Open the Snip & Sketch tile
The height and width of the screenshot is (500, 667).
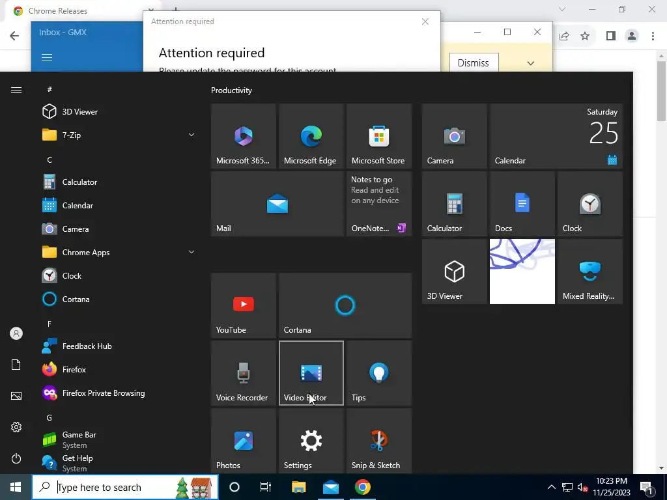tap(378, 441)
